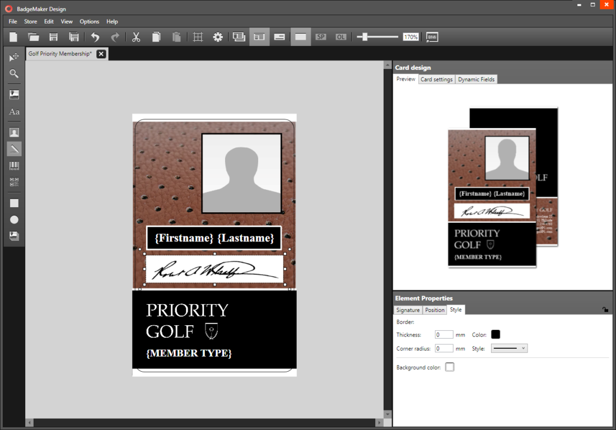Choose the border Color swatch

(x=495, y=334)
